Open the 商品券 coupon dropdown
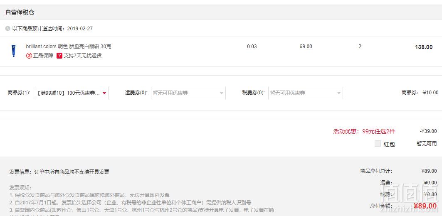 [x=71, y=93]
